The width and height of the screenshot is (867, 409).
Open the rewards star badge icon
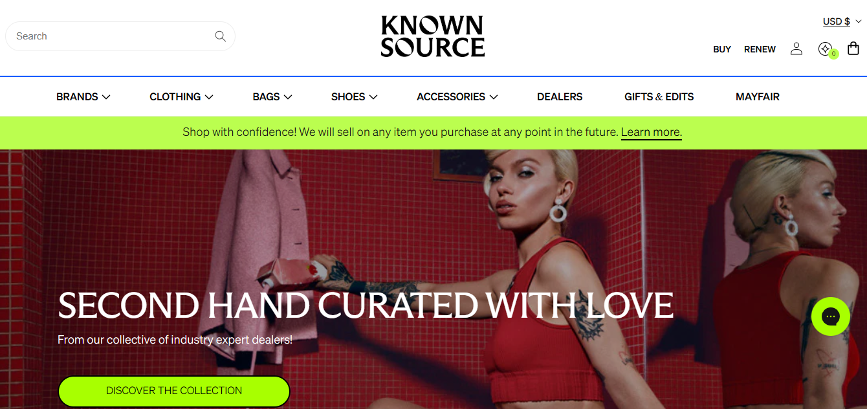coord(827,50)
